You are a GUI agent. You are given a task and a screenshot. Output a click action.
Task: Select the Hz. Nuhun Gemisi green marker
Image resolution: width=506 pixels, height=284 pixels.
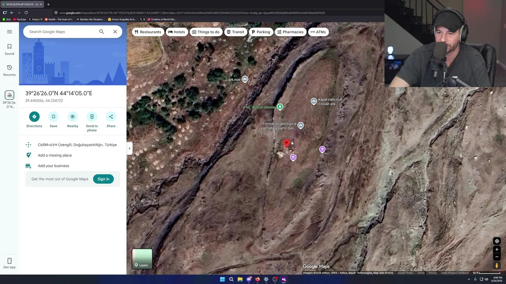tap(280, 106)
